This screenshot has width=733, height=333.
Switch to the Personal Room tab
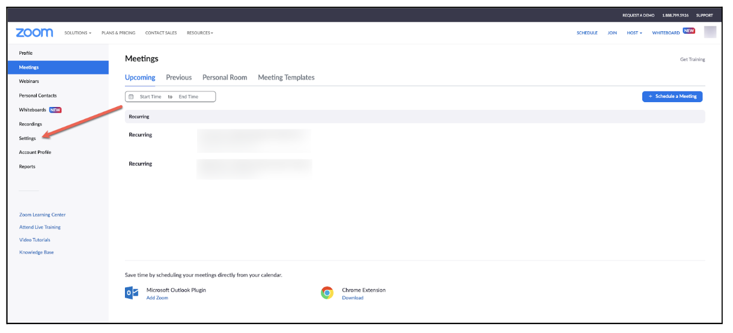(x=225, y=78)
